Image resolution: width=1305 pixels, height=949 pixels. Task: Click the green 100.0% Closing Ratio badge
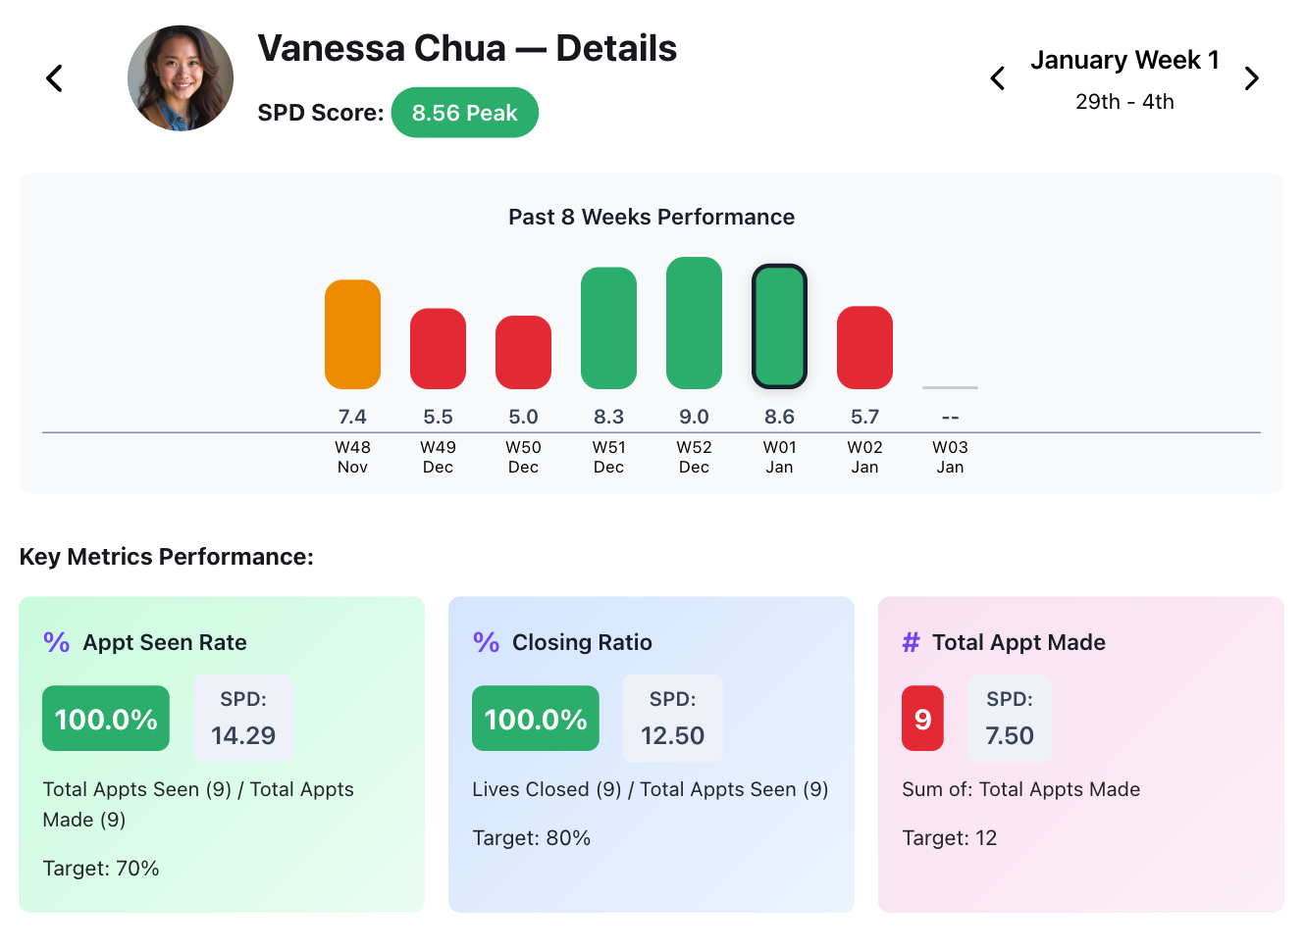(535, 718)
